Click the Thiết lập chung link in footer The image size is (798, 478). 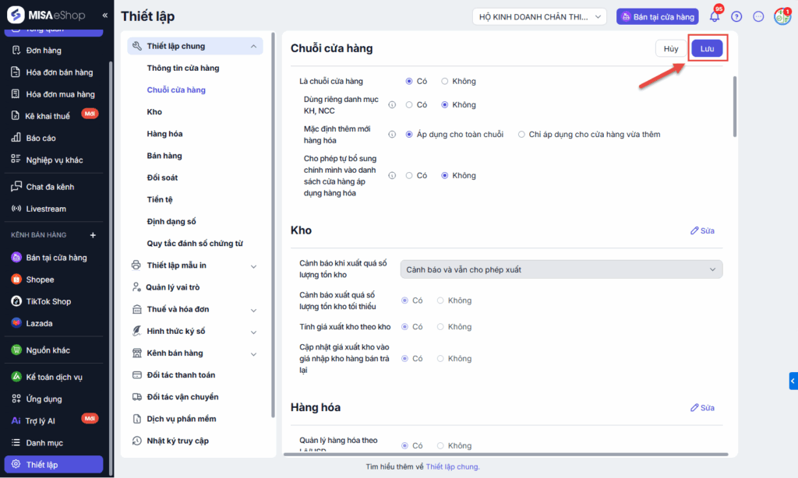click(452, 467)
